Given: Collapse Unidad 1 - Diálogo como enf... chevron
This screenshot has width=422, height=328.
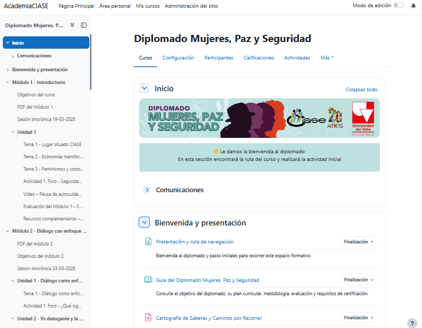Looking at the screenshot, I should pyautogui.click(x=13, y=281).
